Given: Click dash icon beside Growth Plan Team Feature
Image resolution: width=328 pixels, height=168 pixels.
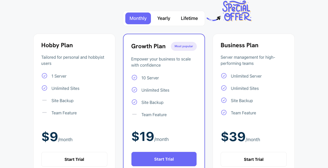Looking at the screenshot, I should point(134,114).
